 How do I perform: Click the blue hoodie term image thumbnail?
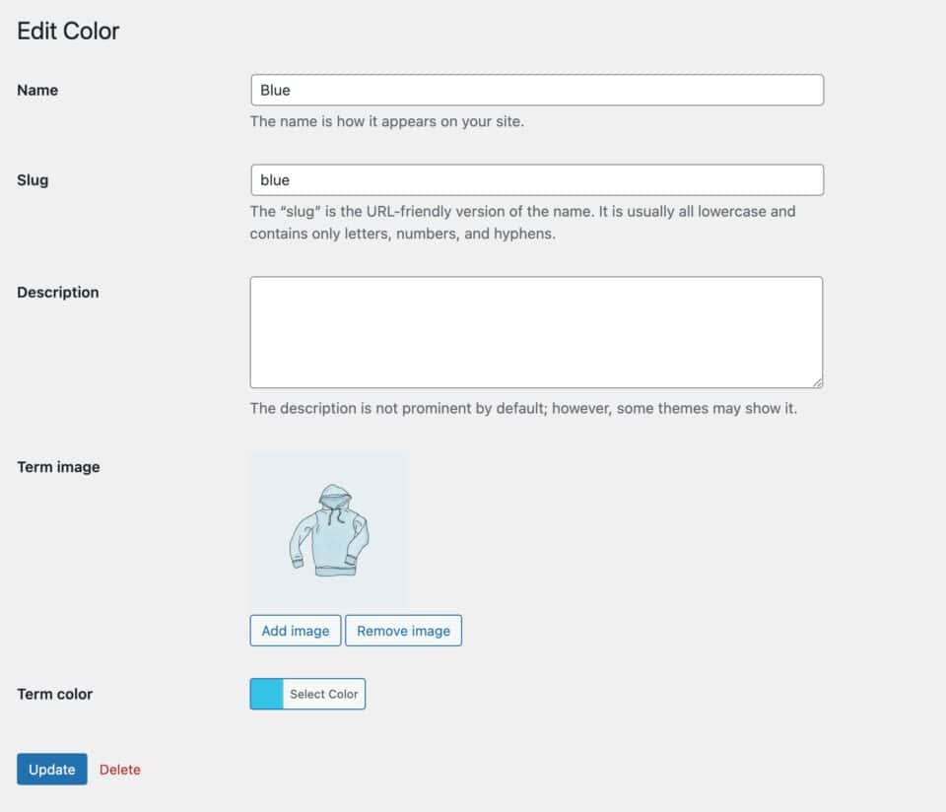coord(329,529)
